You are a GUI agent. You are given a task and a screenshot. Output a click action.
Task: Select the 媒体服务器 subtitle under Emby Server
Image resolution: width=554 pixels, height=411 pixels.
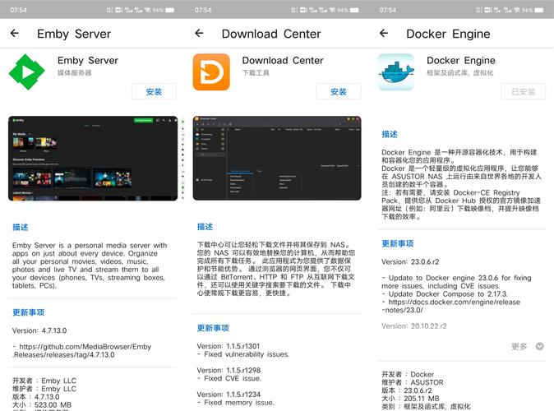point(75,73)
